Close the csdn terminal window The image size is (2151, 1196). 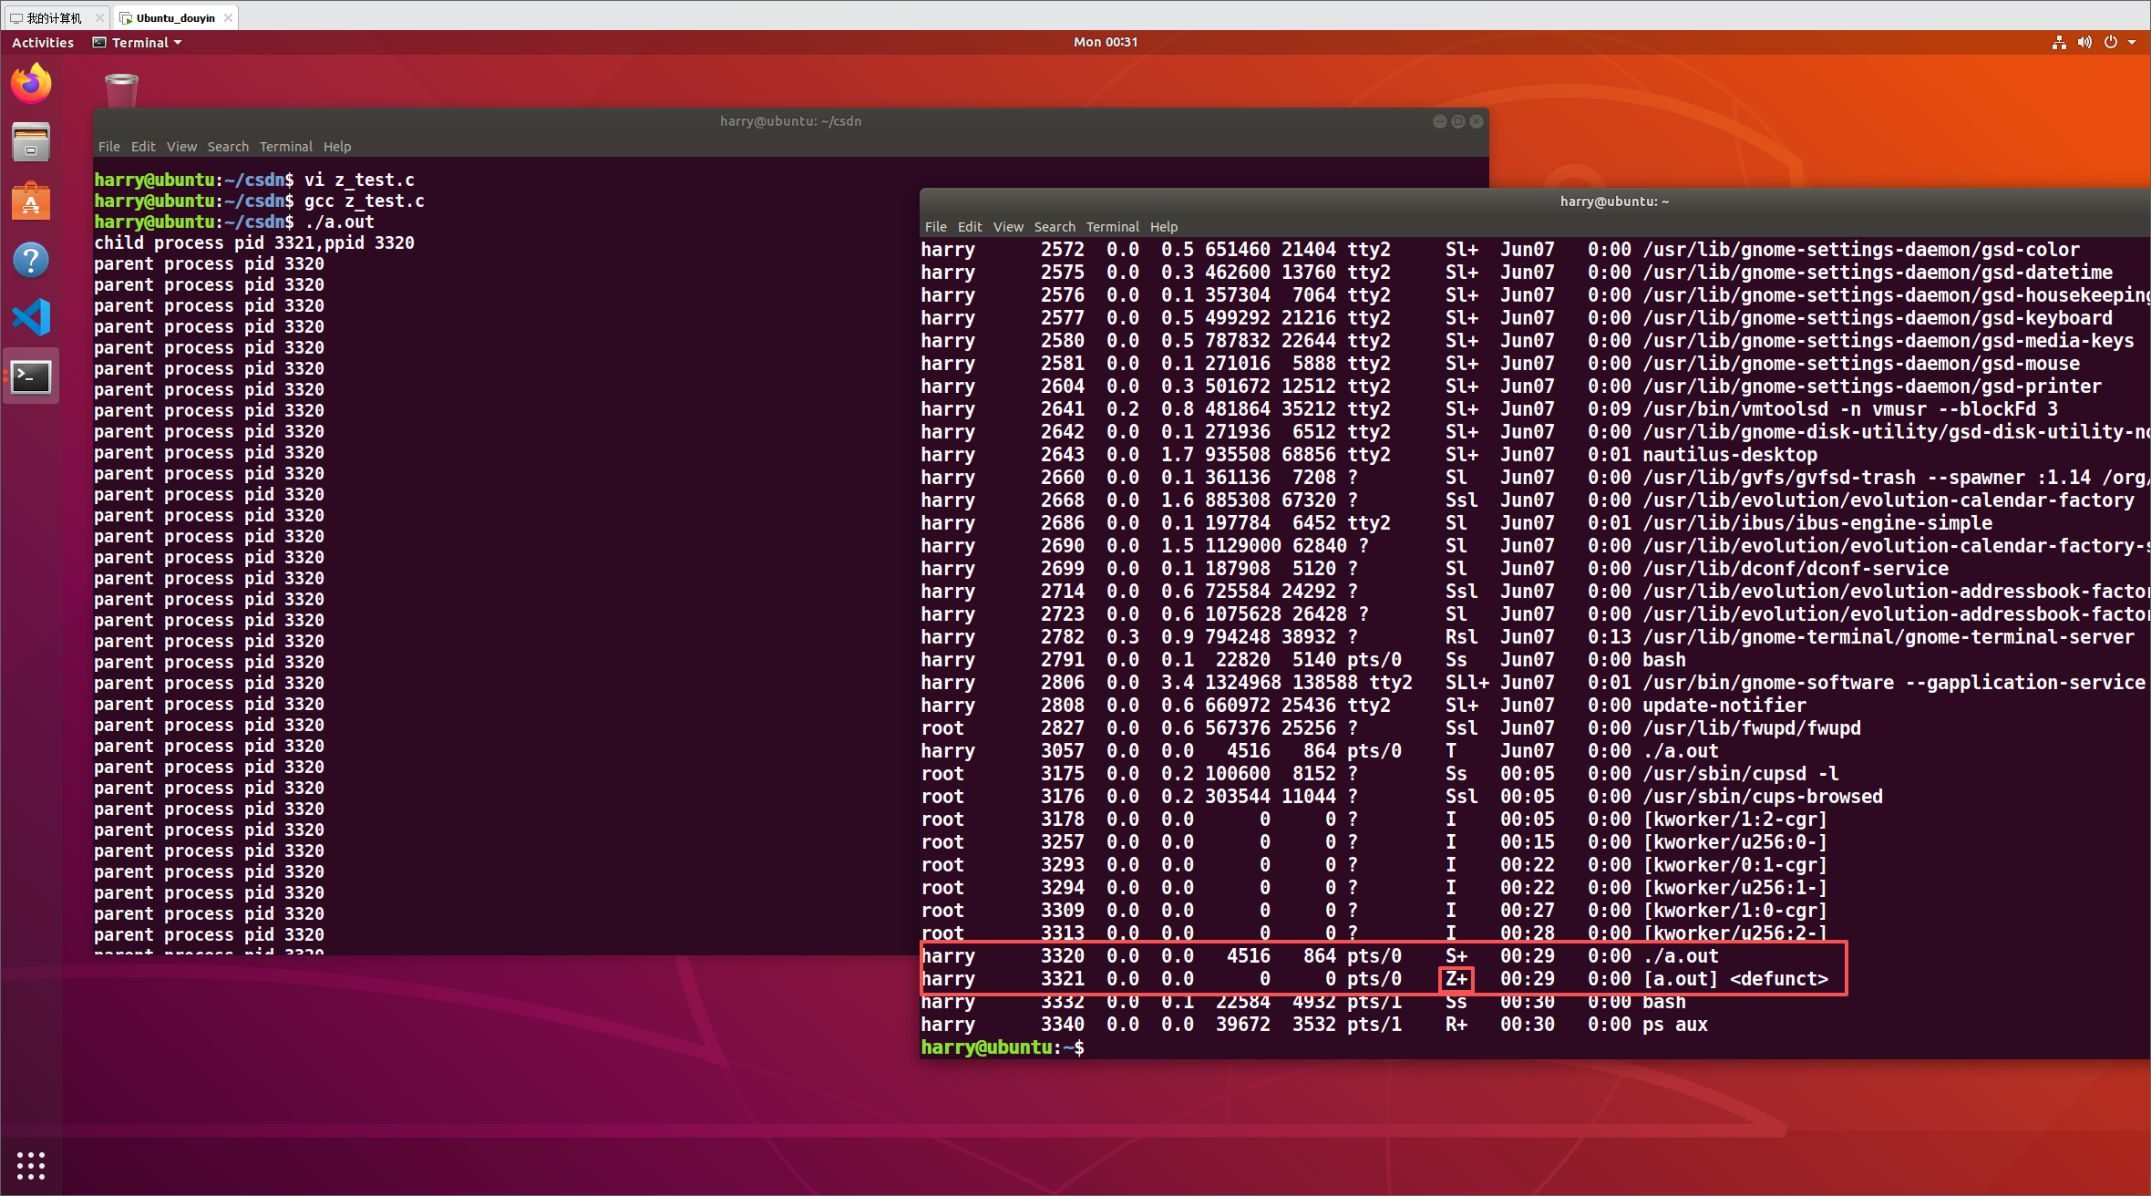[x=1477, y=121]
